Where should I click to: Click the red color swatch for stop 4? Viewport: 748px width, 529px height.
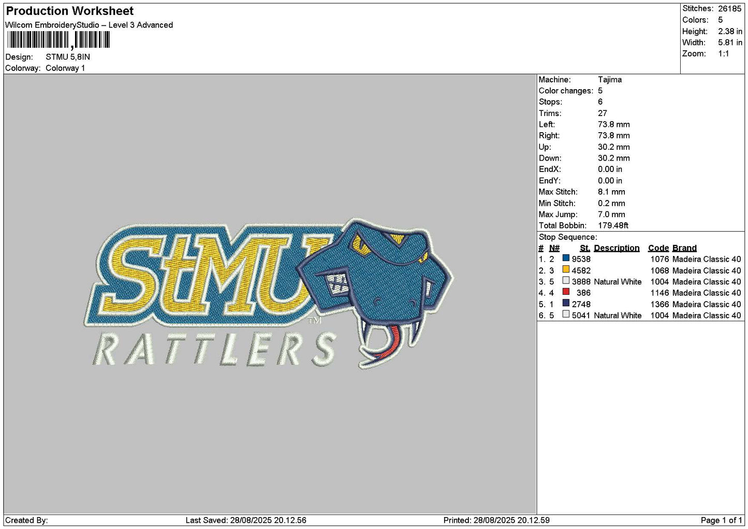coord(566,292)
